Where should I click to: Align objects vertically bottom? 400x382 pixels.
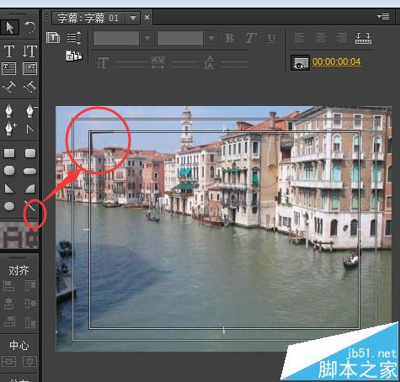29,321
